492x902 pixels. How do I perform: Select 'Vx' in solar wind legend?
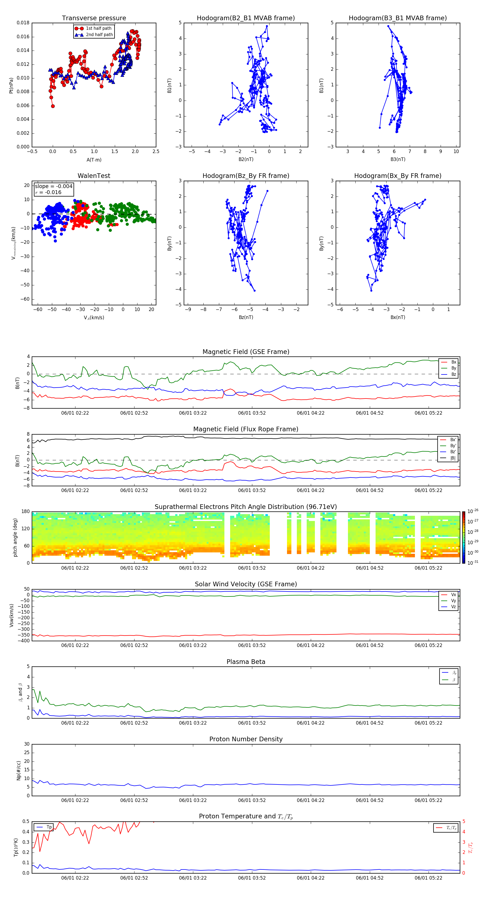(x=449, y=594)
